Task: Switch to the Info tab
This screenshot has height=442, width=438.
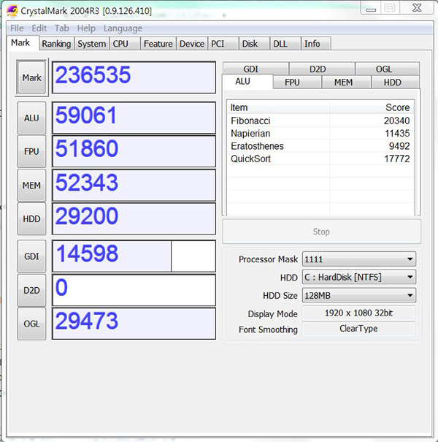Action: (x=316, y=44)
